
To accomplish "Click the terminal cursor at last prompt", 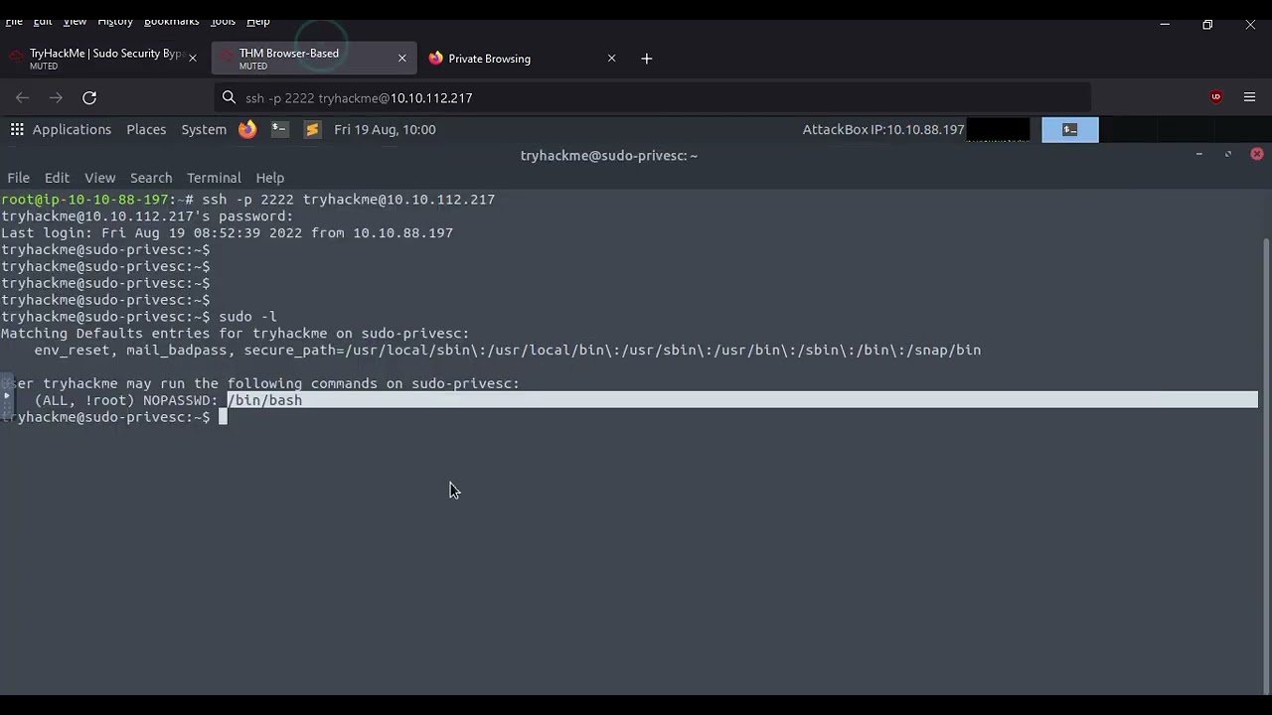I will (x=223, y=417).
